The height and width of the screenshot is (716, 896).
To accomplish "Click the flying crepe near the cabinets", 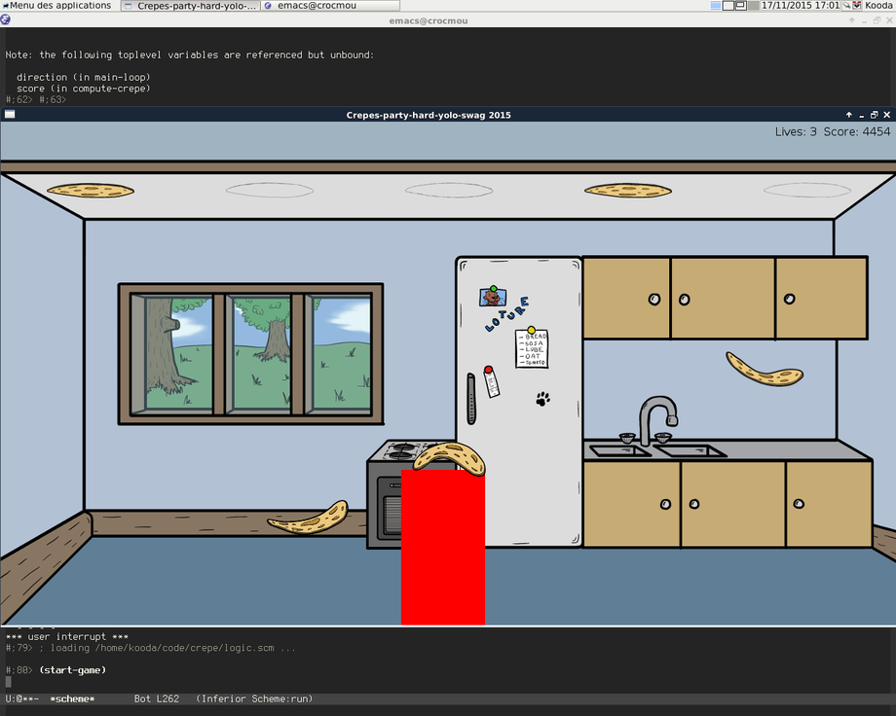I will coord(764,370).
